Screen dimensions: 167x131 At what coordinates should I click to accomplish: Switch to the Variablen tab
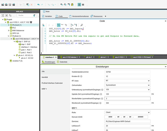coord(47,16)
